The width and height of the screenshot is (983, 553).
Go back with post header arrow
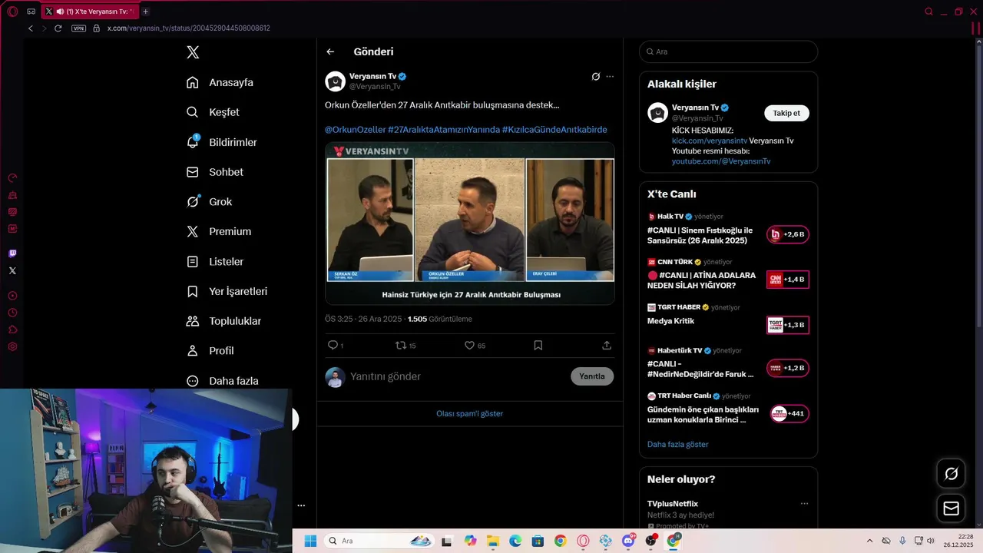click(x=330, y=51)
